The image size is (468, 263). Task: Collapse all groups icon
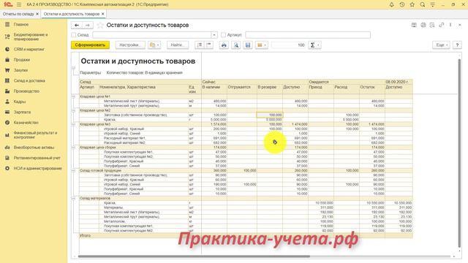(x=209, y=45)
